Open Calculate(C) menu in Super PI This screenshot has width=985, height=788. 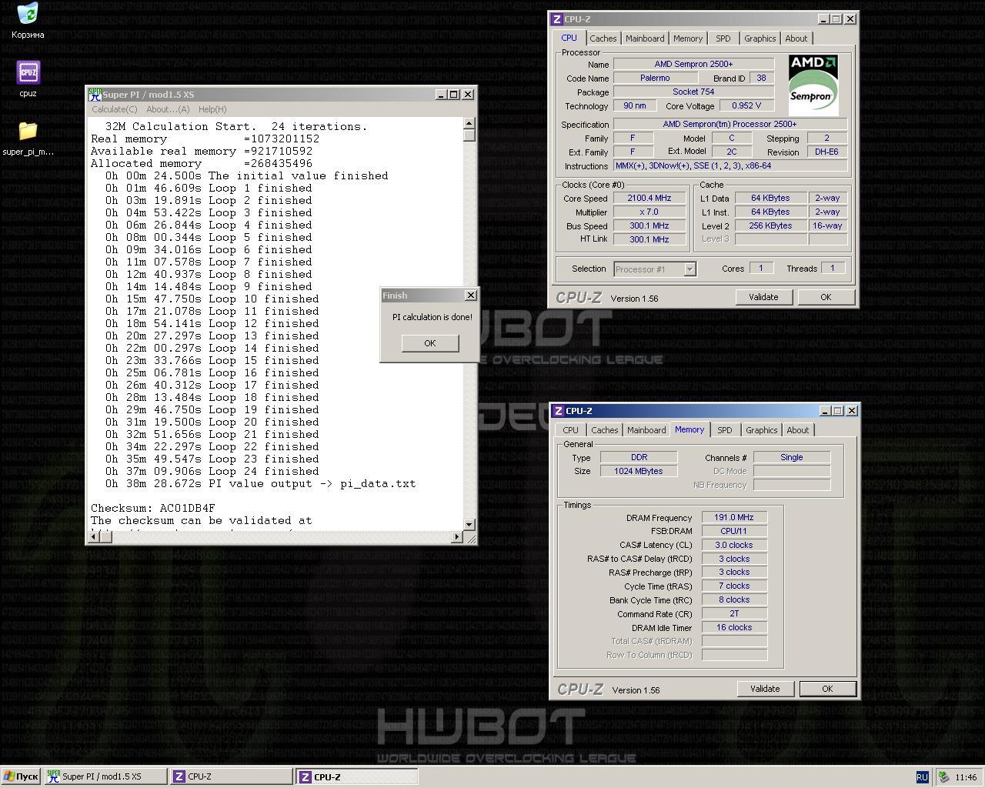[115, 109]
